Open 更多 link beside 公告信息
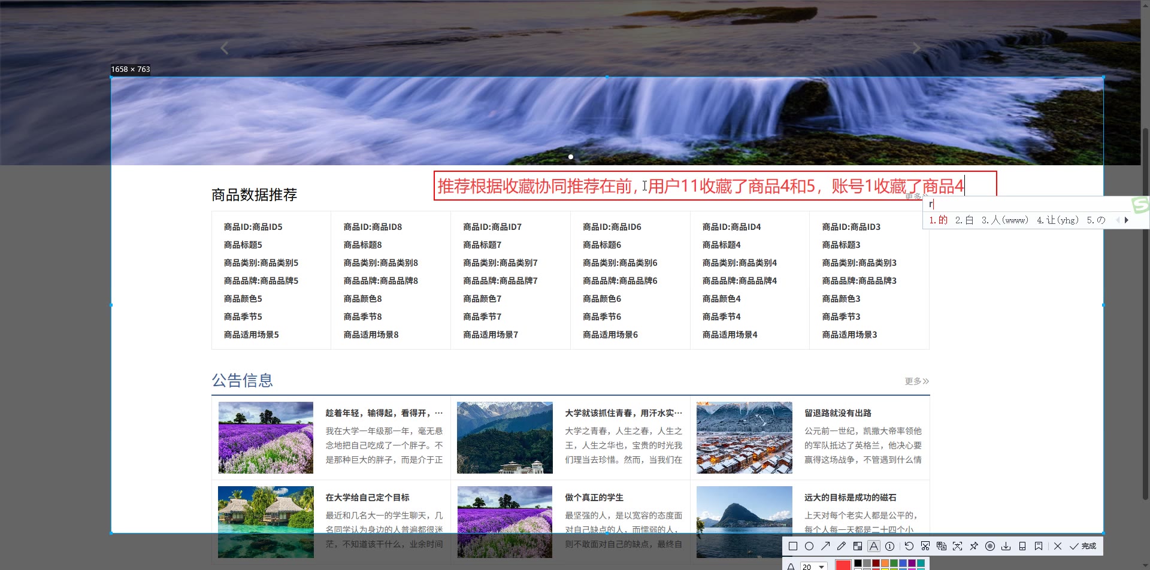This screenshot has height=570, width=1150. coord(916,381)
